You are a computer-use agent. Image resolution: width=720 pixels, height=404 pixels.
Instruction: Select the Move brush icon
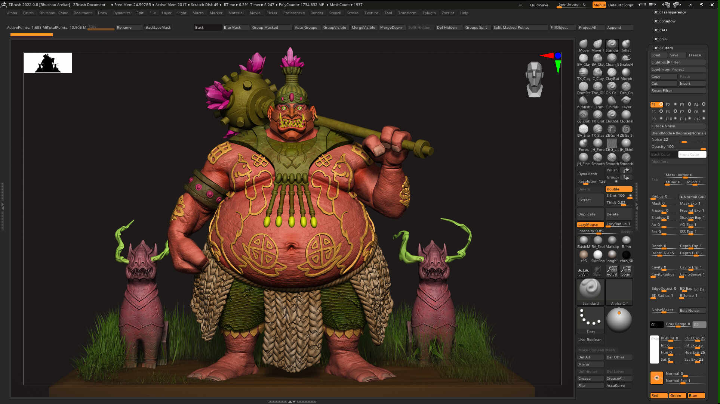(x=583, y=44)
